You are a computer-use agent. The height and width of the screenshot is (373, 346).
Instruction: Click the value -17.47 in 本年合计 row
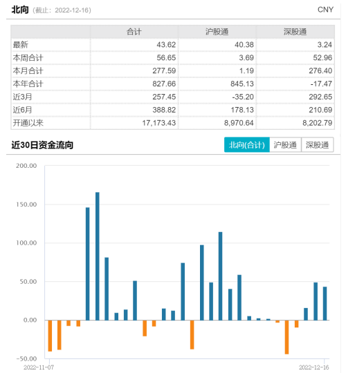(321, 84)
